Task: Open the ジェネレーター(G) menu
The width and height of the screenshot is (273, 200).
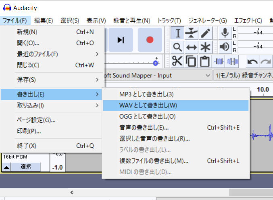Action: click(208, 21)
